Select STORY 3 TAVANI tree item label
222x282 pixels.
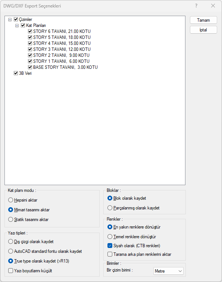[x=62, y=49]
